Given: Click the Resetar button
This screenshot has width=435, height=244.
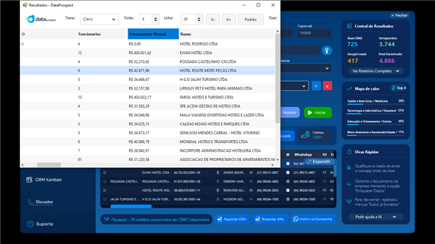Looking at the screenshot, I should coord(290,112).
